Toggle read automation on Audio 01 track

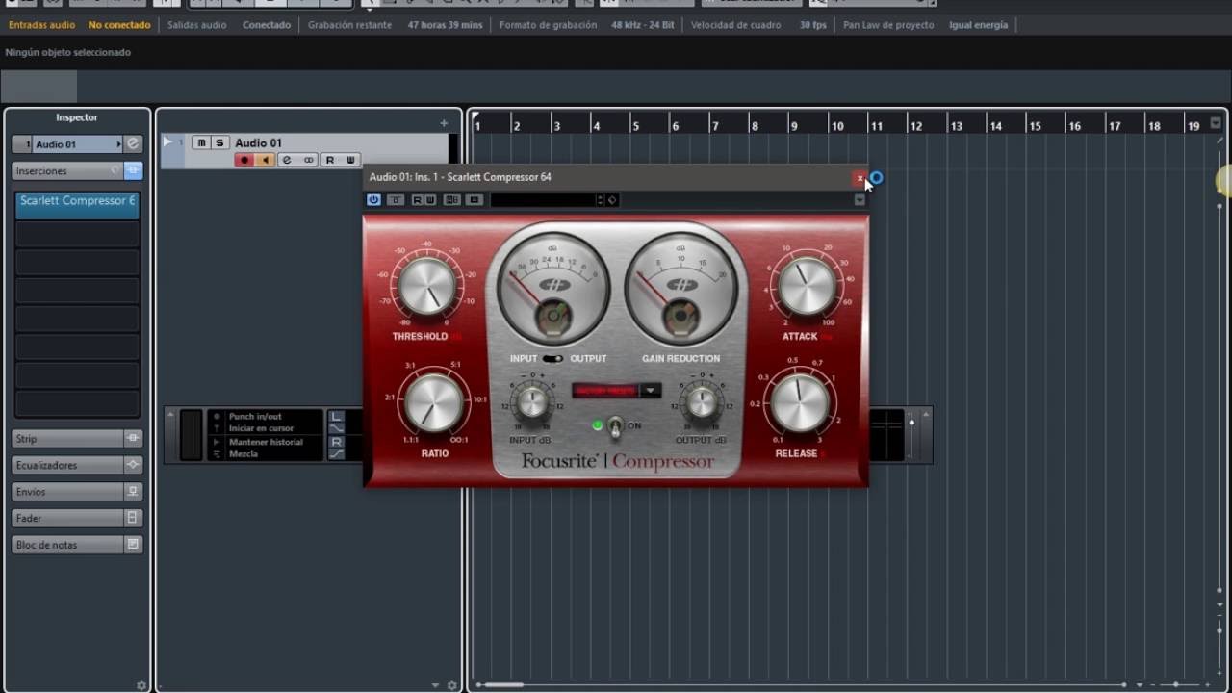coord(330,160)
